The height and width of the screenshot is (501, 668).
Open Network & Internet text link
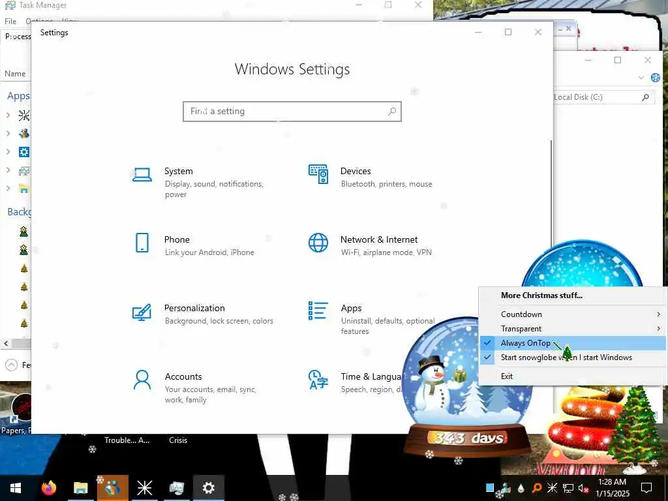coord(379,239)
